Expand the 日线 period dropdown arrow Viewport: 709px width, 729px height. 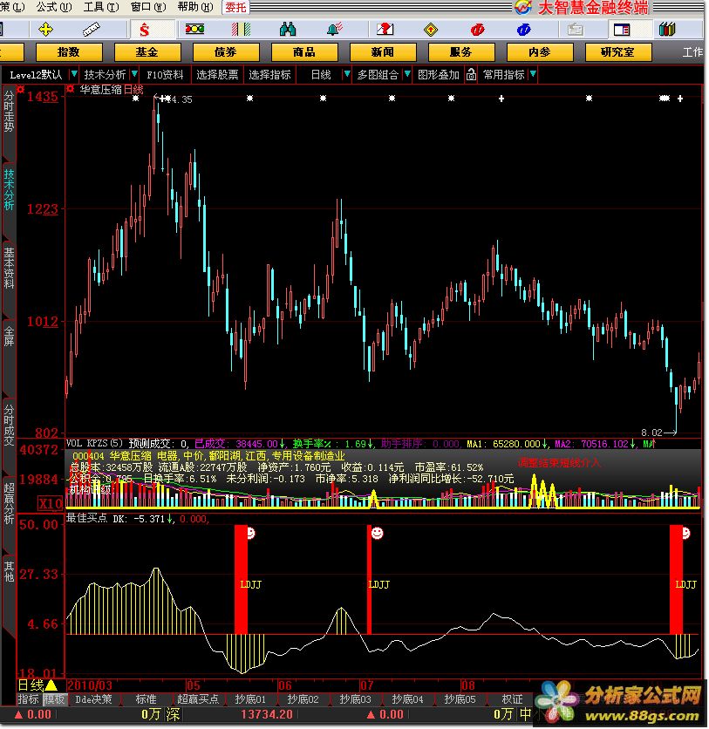click(x=346, y=74)
